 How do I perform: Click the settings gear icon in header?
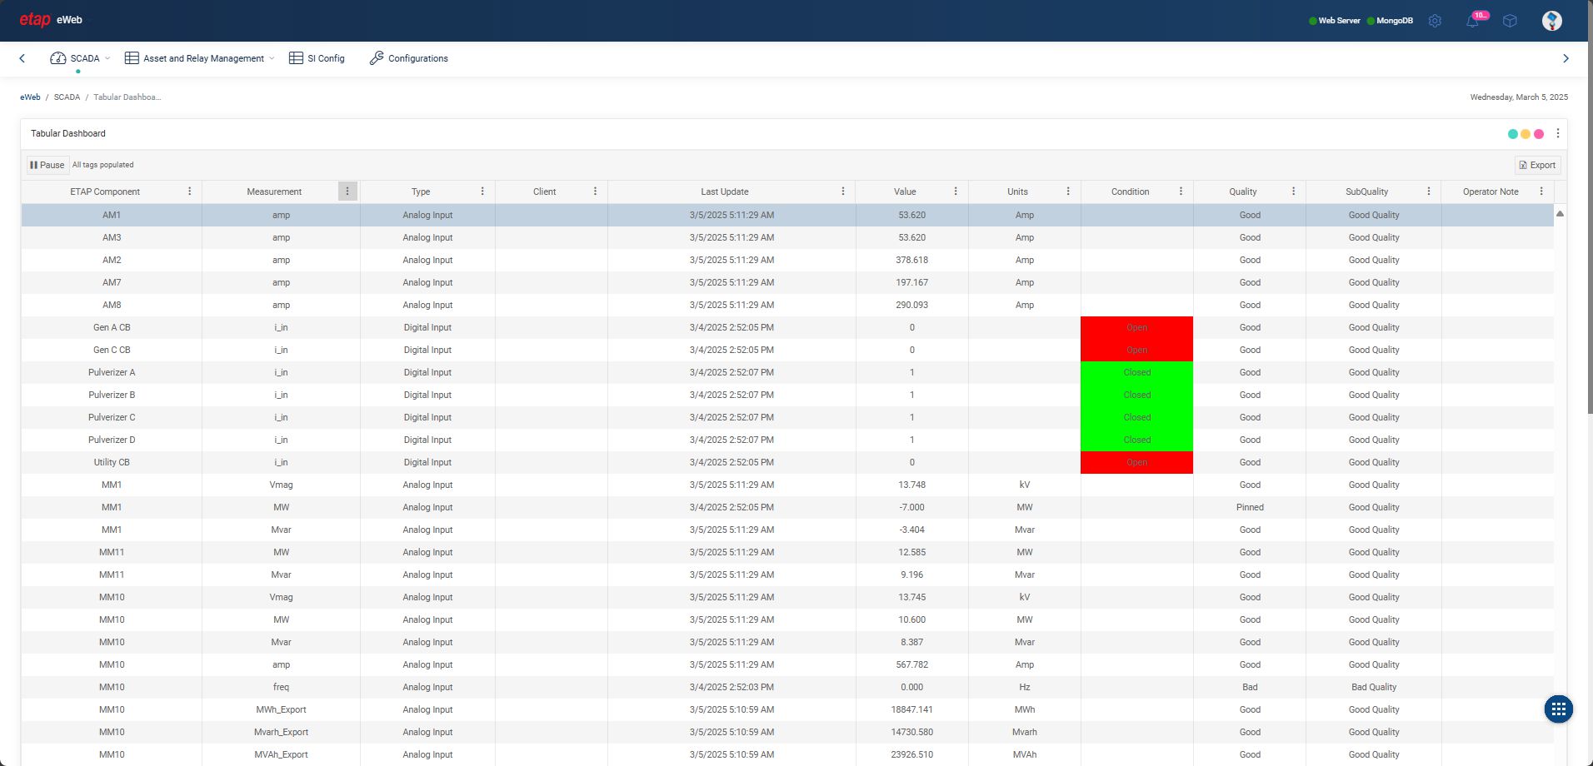pos(1435,21)
